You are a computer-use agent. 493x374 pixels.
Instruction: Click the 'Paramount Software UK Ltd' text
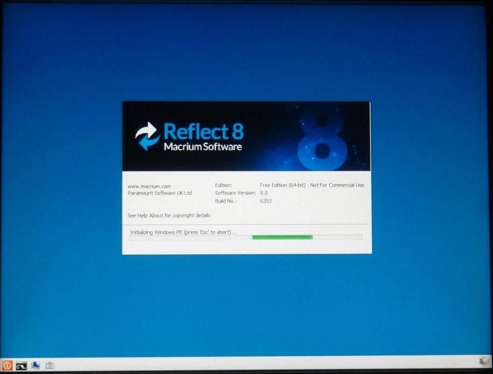(160, 193)
